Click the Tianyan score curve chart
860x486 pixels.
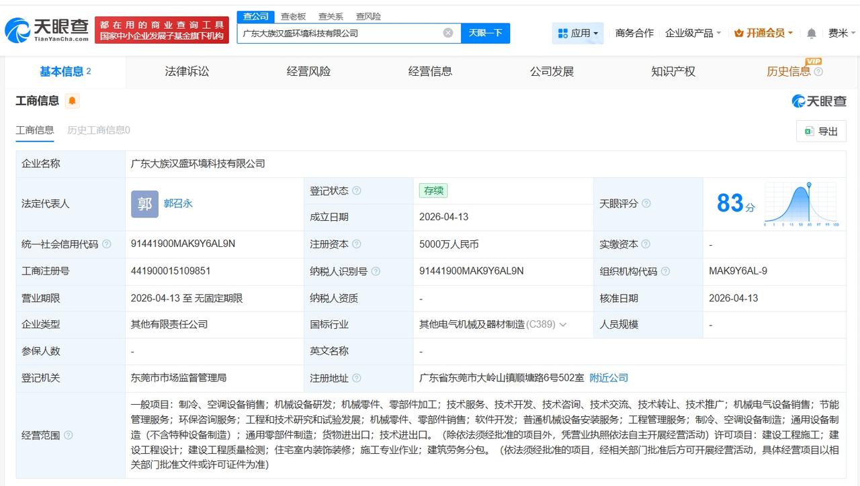pyautogui.click(x=800, y=203)
